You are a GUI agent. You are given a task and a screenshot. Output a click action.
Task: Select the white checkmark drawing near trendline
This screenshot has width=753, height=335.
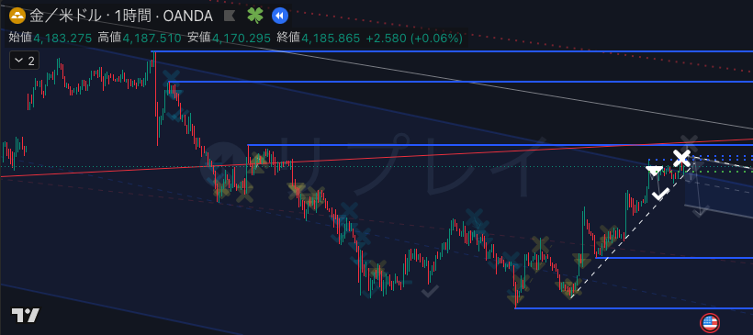(x=660, y=195)
